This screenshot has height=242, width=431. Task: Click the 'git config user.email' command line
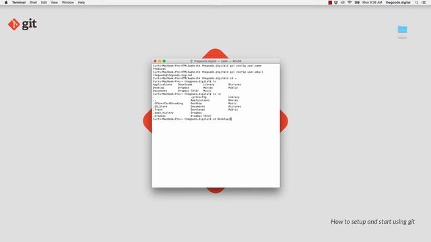[208, 72]
